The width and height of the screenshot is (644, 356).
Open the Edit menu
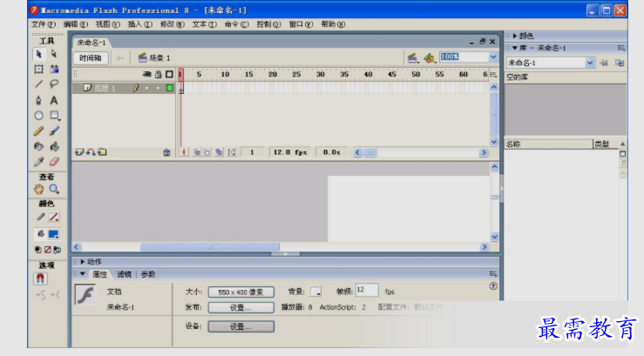pos(76,24)
